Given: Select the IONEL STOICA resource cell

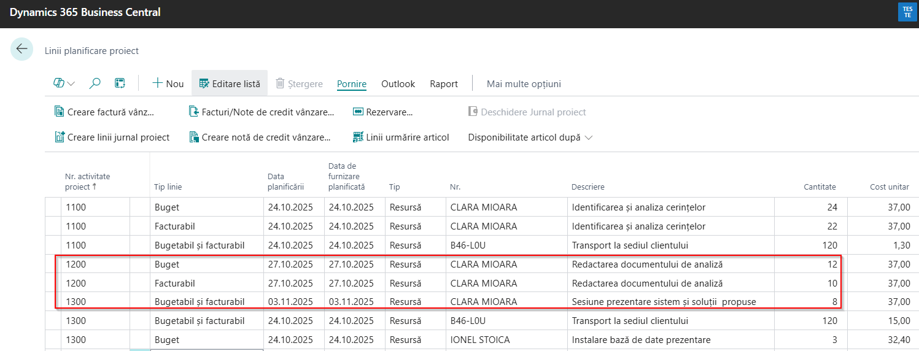Looking at the screenshot, I should tap(480, 340).
